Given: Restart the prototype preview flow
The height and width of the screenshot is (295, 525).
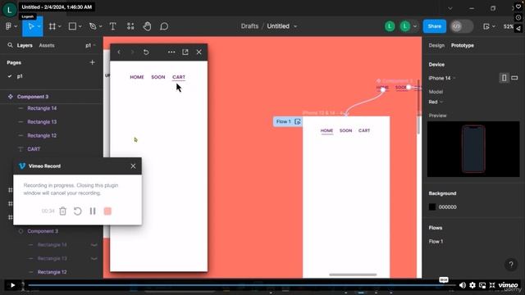Looking at the screenshot, I should (146, 52).
